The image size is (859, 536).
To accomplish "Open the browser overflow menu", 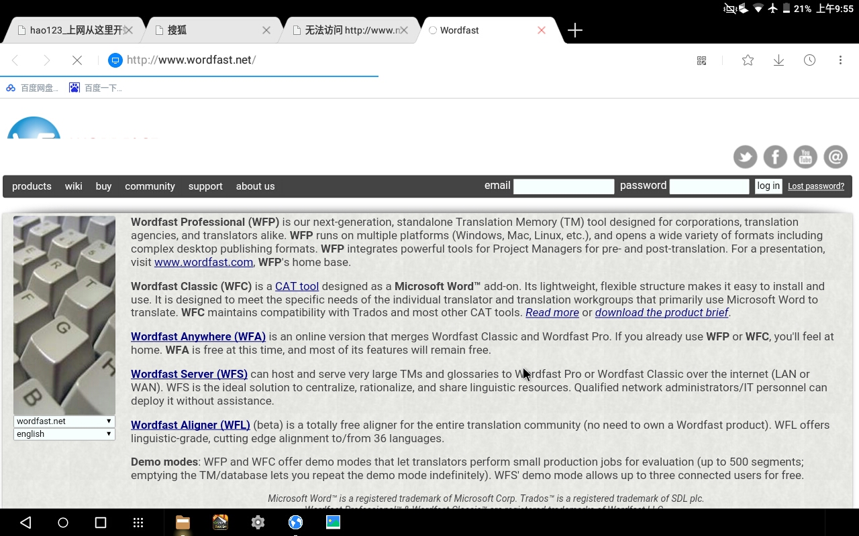I will pyautogui.click(x=840, y=60).
